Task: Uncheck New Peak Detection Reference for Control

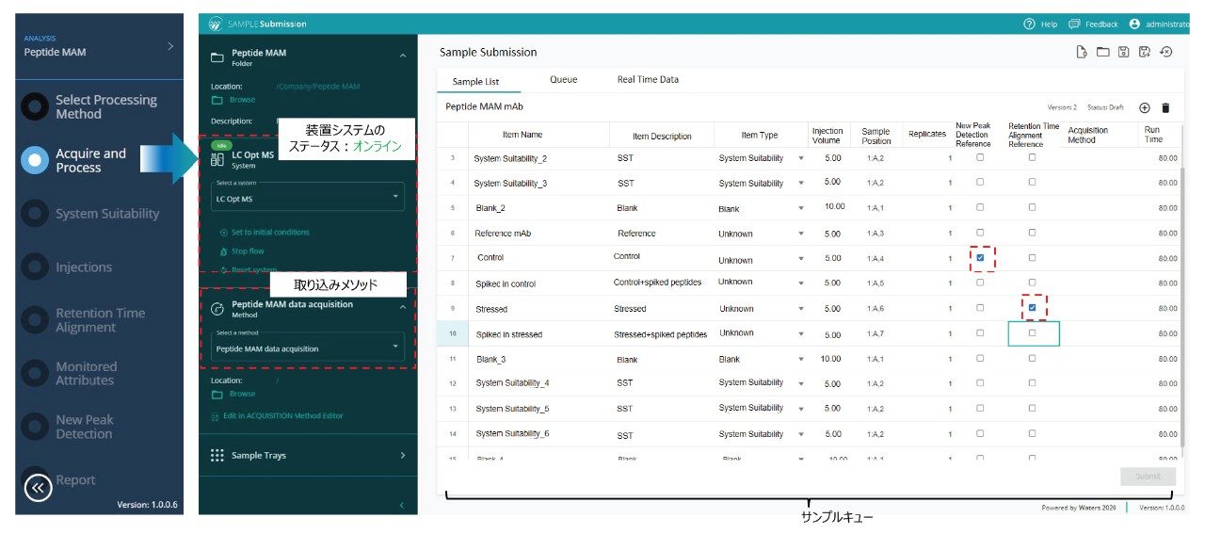Action: (x=980, y=257)
